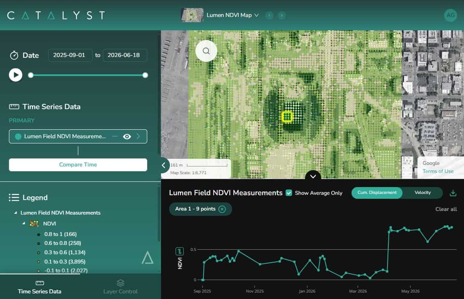
Task: Click the Compare Time button
Action: [x=78, y=164]
